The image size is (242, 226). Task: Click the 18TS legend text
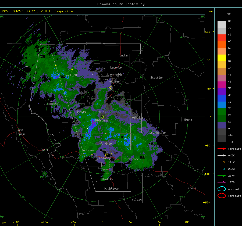point(231,182)
